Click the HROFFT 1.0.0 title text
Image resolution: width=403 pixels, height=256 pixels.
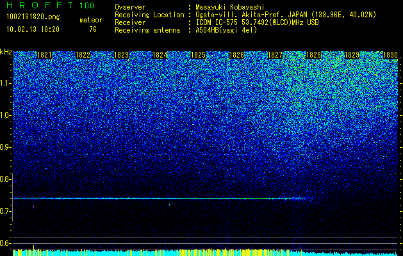point(50,5)
